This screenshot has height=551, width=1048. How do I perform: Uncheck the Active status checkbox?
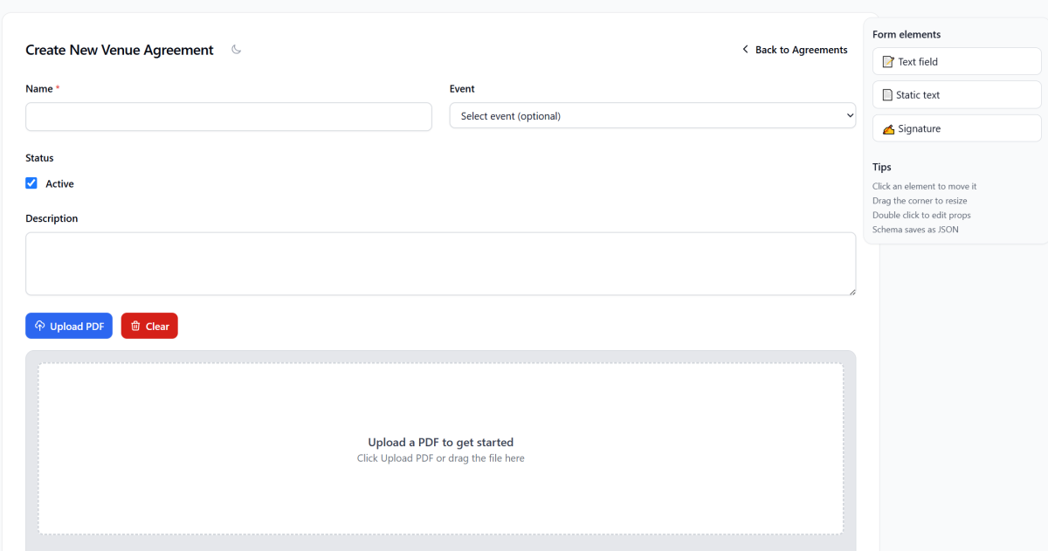31,183
